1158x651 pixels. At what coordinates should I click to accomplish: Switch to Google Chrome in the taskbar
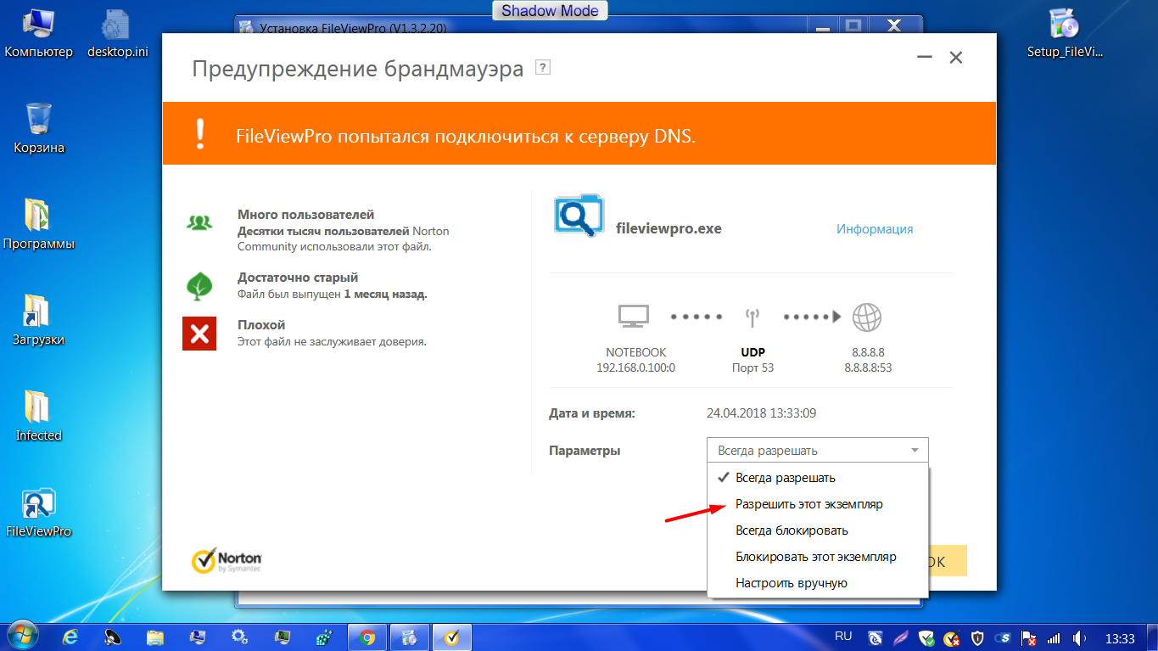click(x=367, y=637)
